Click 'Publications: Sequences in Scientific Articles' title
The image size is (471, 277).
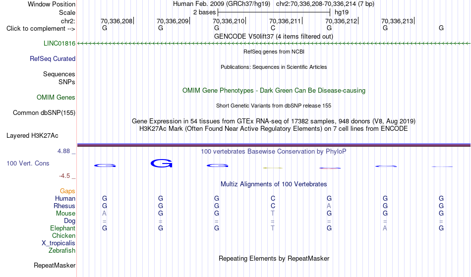(x=274, y=67)
